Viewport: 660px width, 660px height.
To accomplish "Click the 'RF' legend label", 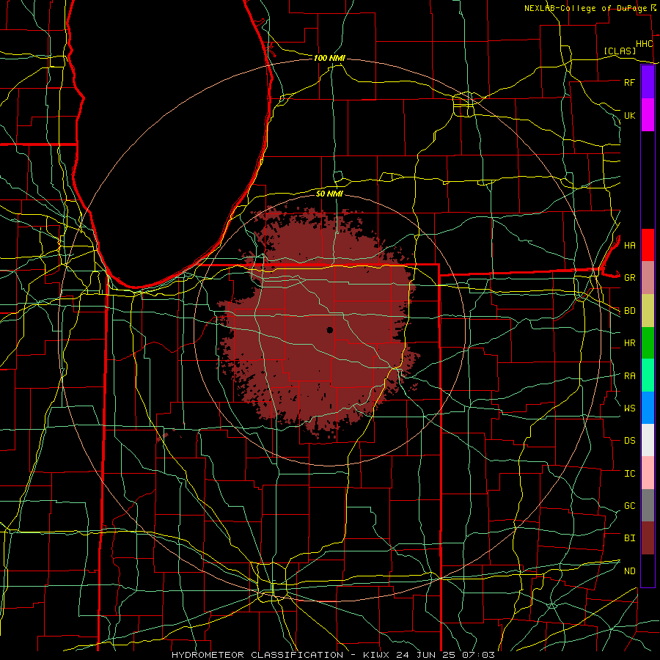I will (x=629, y=82).
